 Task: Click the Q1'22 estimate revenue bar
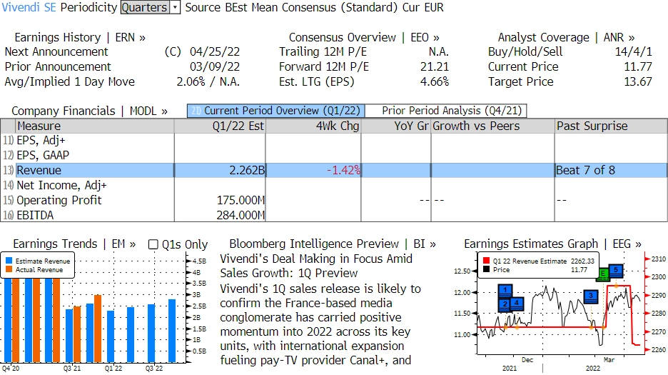tap(111, 336)
